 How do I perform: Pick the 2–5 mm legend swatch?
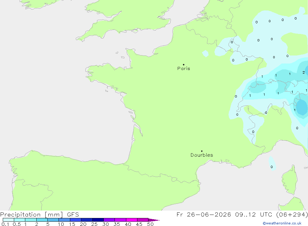[42, 220]
